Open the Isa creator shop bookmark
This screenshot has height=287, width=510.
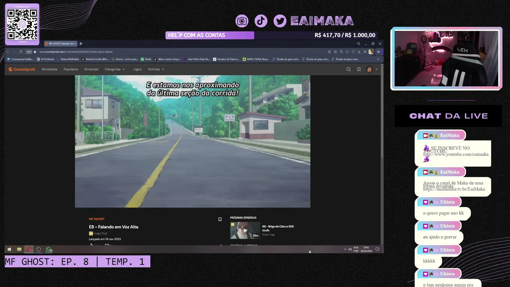(168, 59)
